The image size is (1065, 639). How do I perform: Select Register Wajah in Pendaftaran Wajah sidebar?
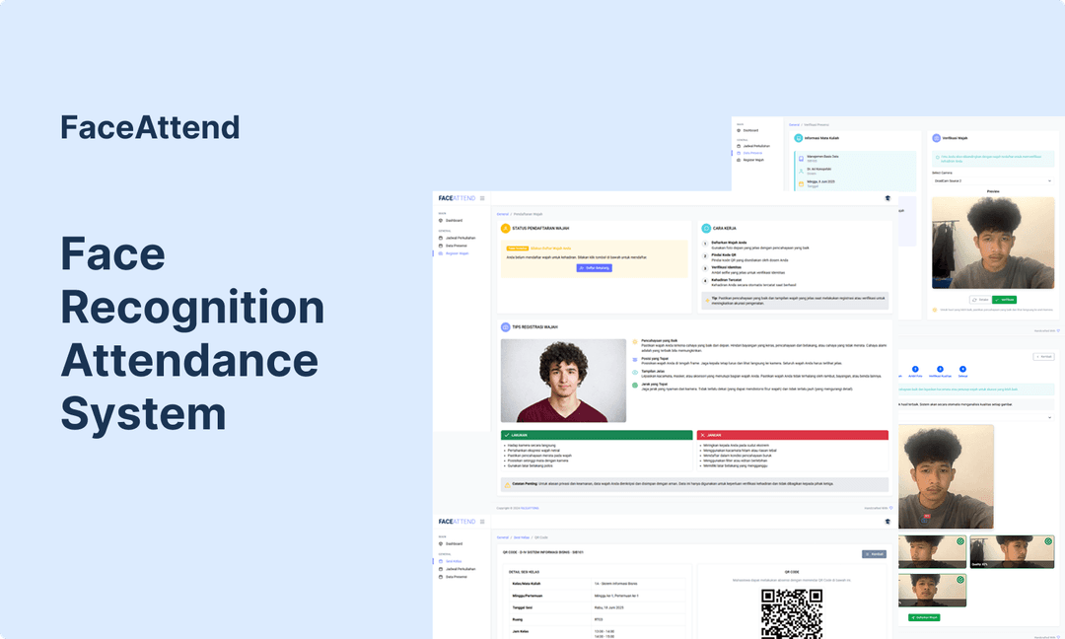(457, 253)
